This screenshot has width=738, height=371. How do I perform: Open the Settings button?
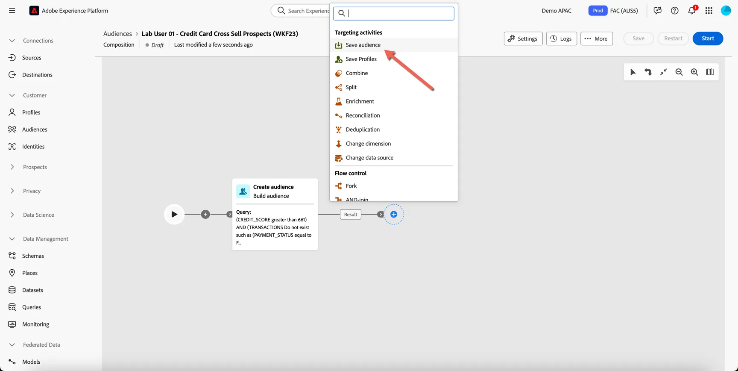pos(523,38)
